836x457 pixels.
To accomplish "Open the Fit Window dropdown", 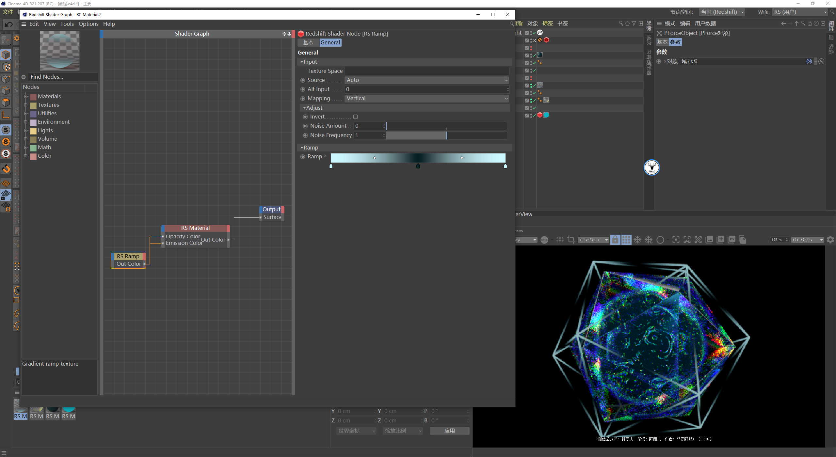I will pos(807,240).
